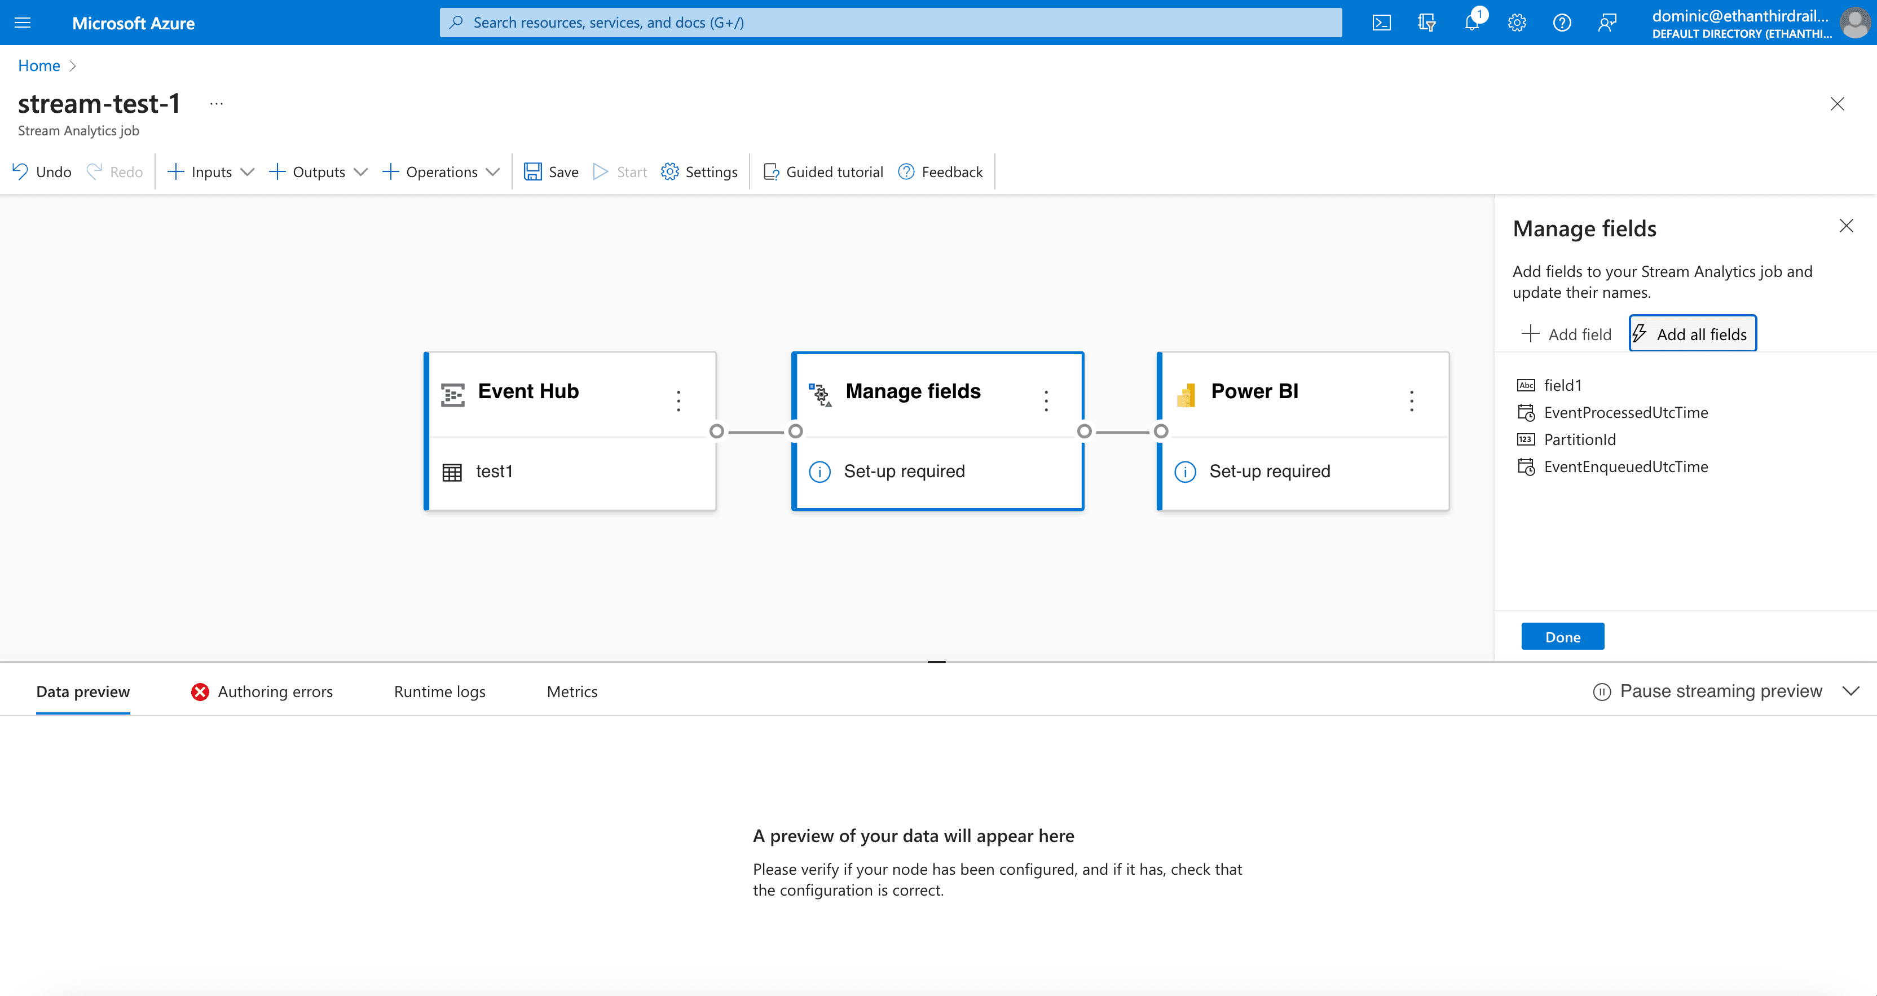Close the stream-test-1 blade
Image resolution: width=1877 pixels, height=996 pixels.
(x=1837, y=103)
